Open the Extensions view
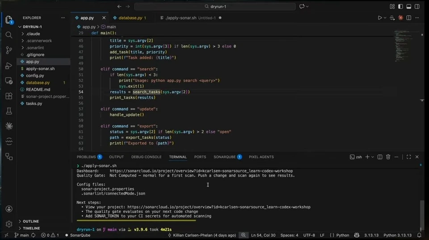Screen dimensions: 429x240 click(x=9, y=96)
